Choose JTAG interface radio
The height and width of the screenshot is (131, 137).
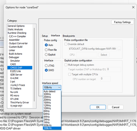click(46, 66)
